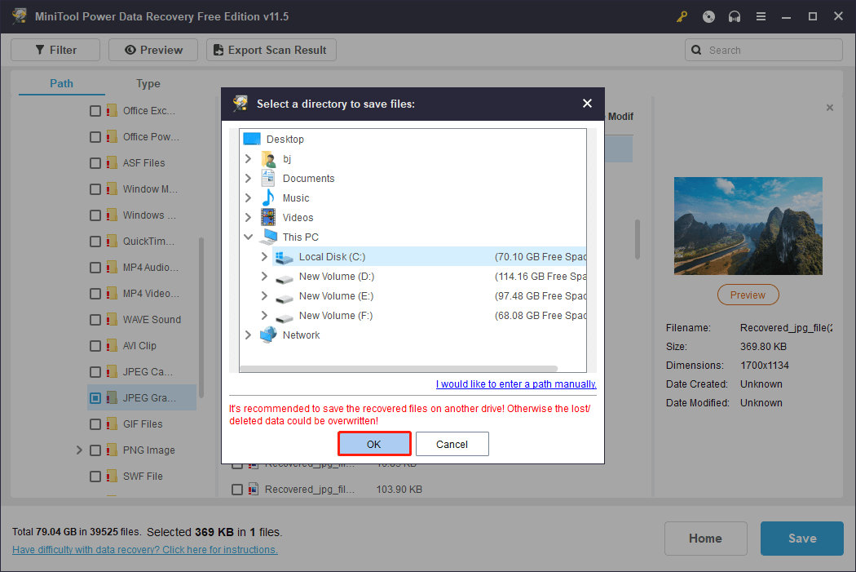Click the blue Save button
The image size is (856, 572).
[x=802, y=538]
